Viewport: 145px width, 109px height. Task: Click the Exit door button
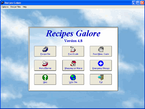coord(101,79)
